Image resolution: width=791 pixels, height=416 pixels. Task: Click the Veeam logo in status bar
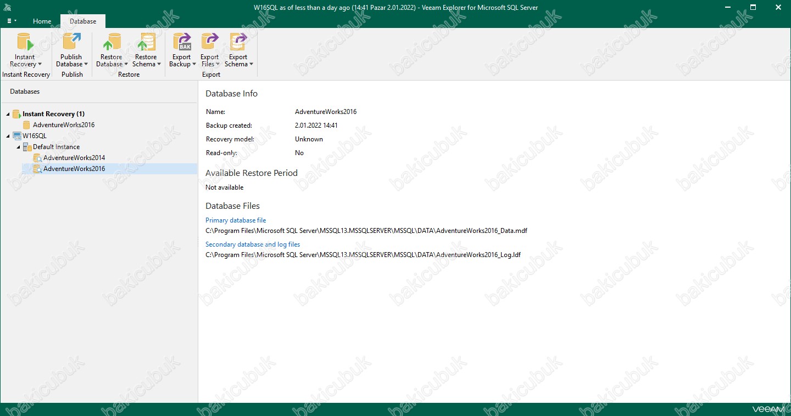coord(768,409)
